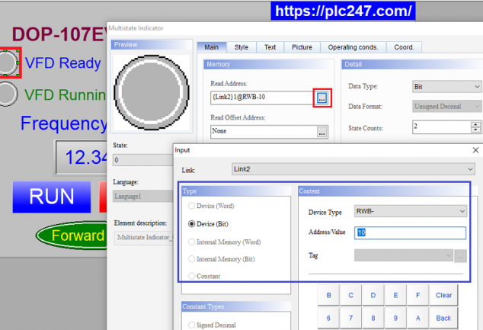Click the Read Offset Address field
This screenshot has width=483, height=330.
264,132
